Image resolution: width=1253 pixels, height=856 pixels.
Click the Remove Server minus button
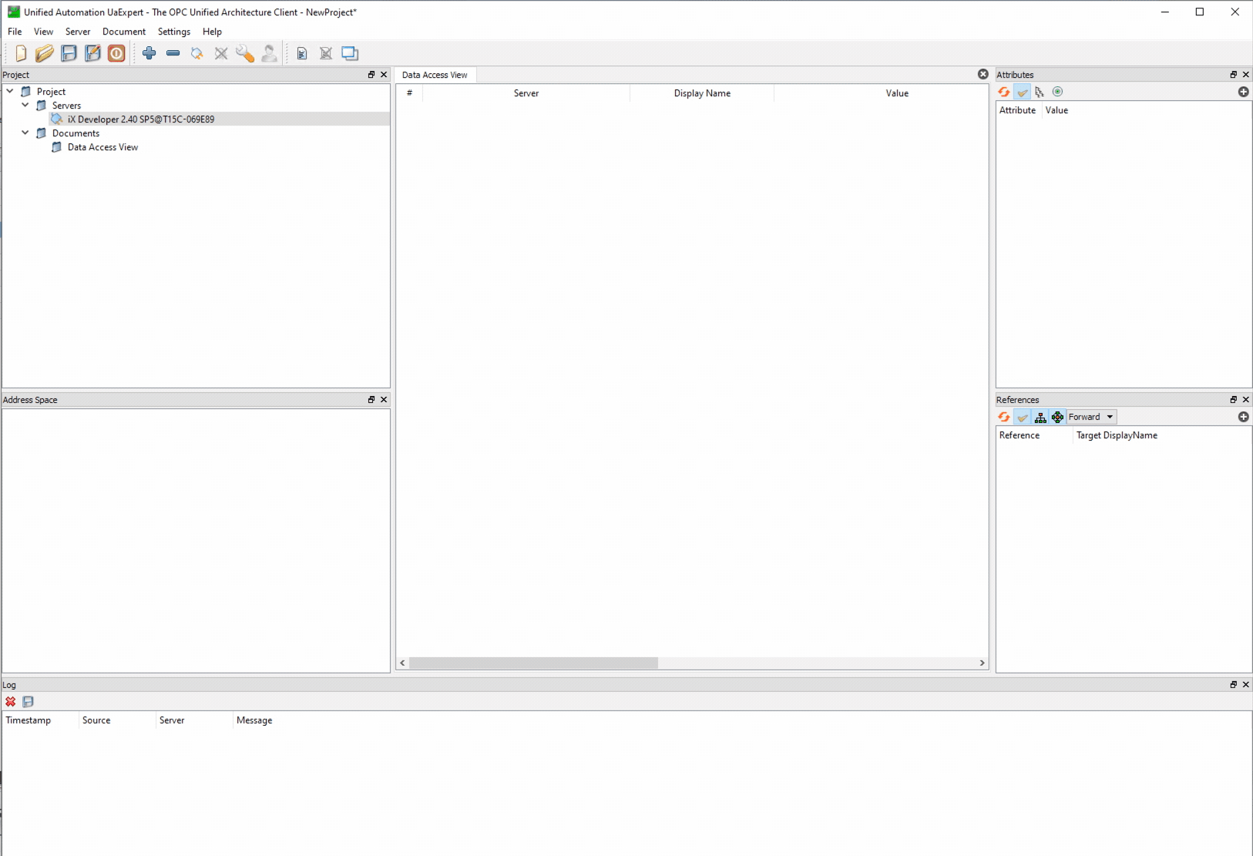pyautogui.click(x=173, y=52)
